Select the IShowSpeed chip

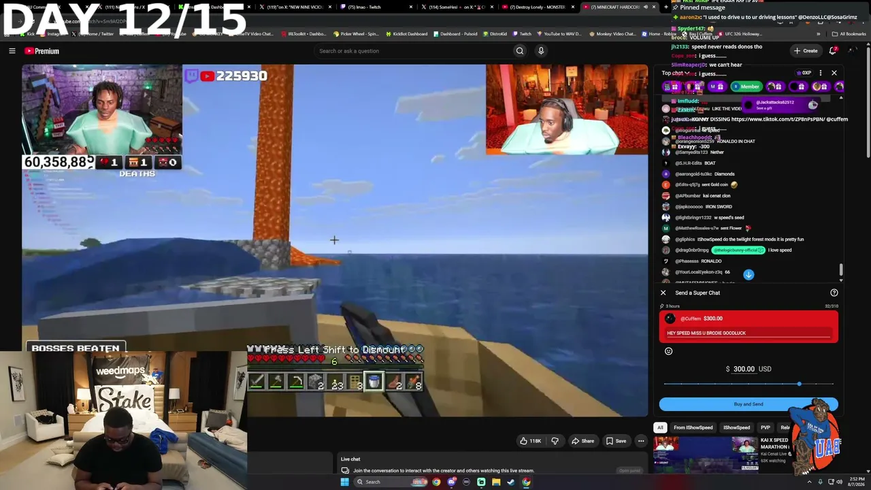pyautogui.click(x=736, y=427)
